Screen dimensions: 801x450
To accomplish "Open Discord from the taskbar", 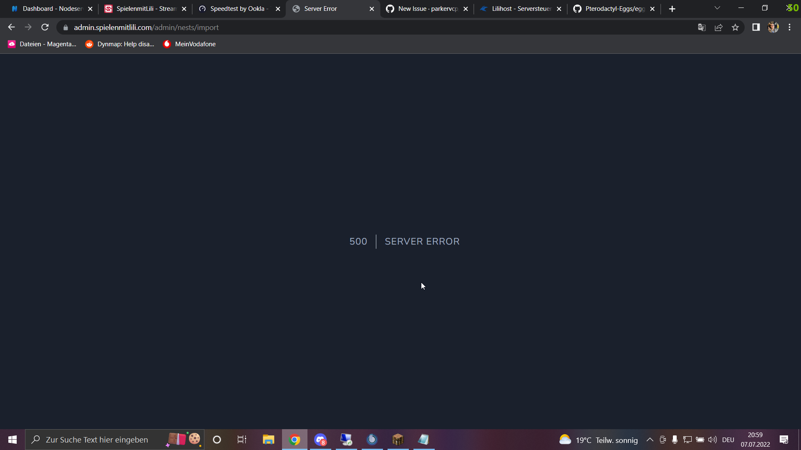I will pyautogui.click(x=320, y=440).
